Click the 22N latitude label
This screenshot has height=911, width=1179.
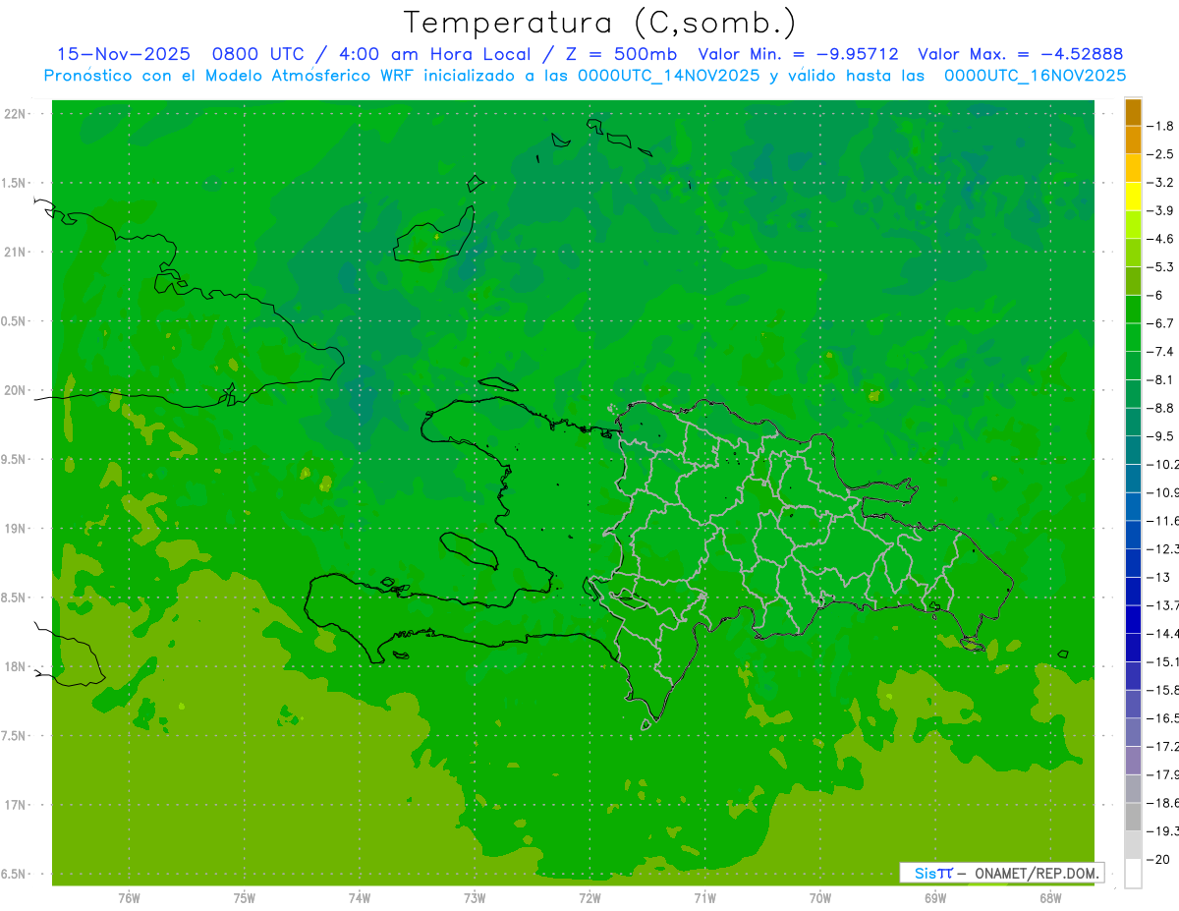[x=17, y=113]
